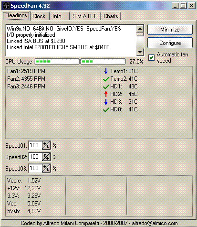Switch to the Readings tab
Image resolution: width=197 pixels, height=227 pixels.
(16, 16)
